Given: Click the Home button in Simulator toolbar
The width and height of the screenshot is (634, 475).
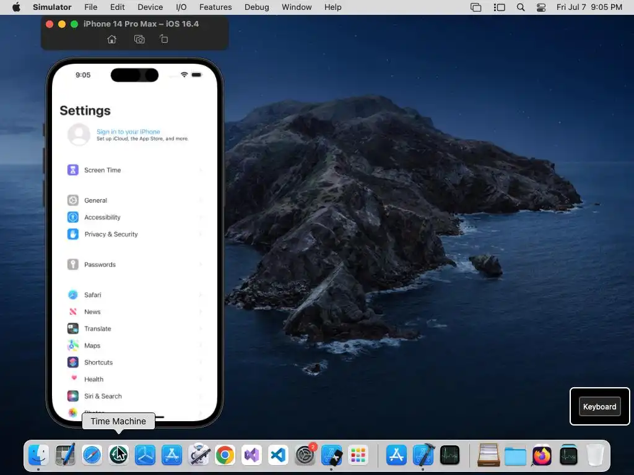Looking at the screenshot, I should point(112,39).
